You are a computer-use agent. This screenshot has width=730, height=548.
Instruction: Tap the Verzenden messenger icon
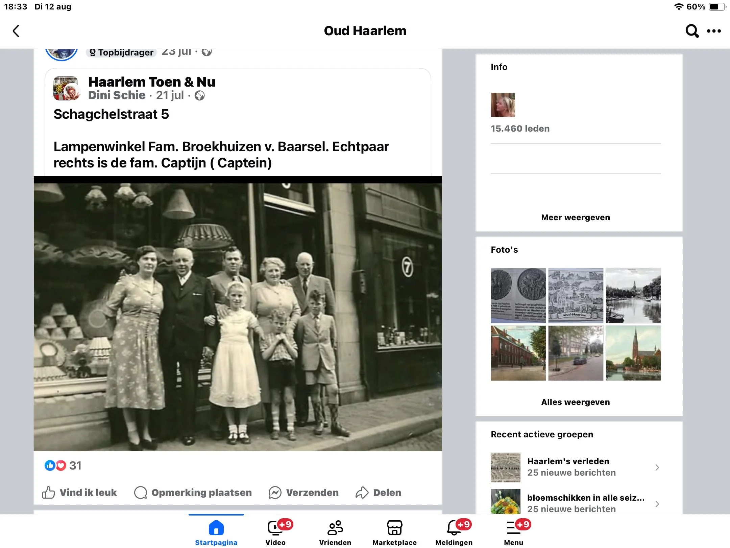point(275,493)
